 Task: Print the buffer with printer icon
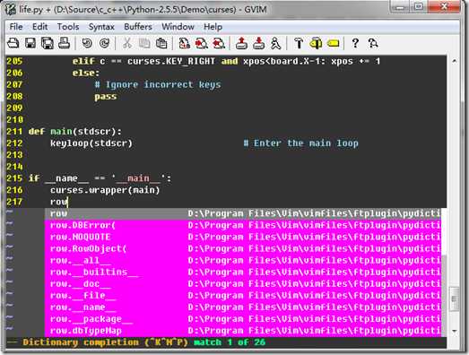click(x=65, y=43)
